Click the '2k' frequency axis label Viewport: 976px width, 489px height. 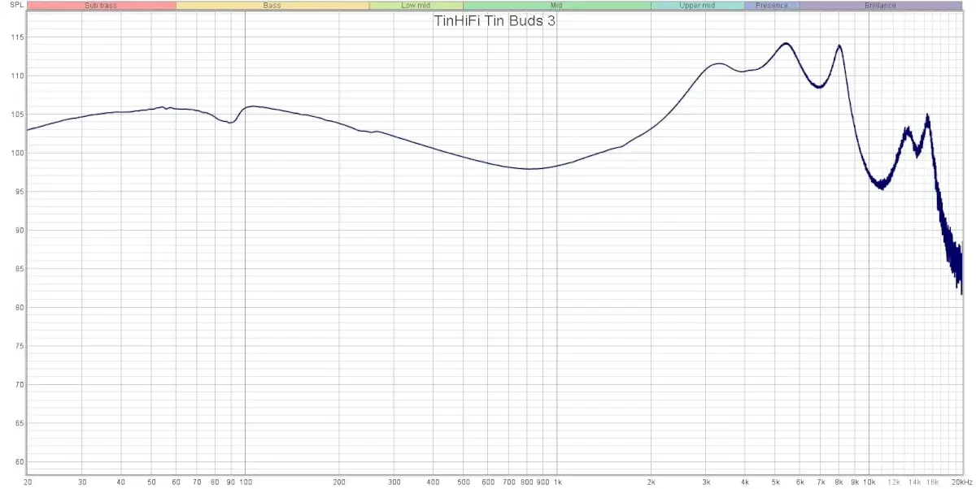[x=651, y=482]
